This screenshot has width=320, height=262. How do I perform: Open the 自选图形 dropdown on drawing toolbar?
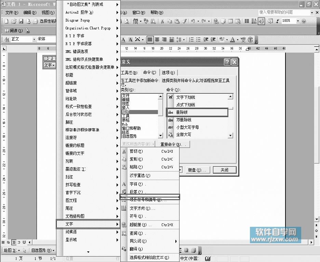click(43, 250)
